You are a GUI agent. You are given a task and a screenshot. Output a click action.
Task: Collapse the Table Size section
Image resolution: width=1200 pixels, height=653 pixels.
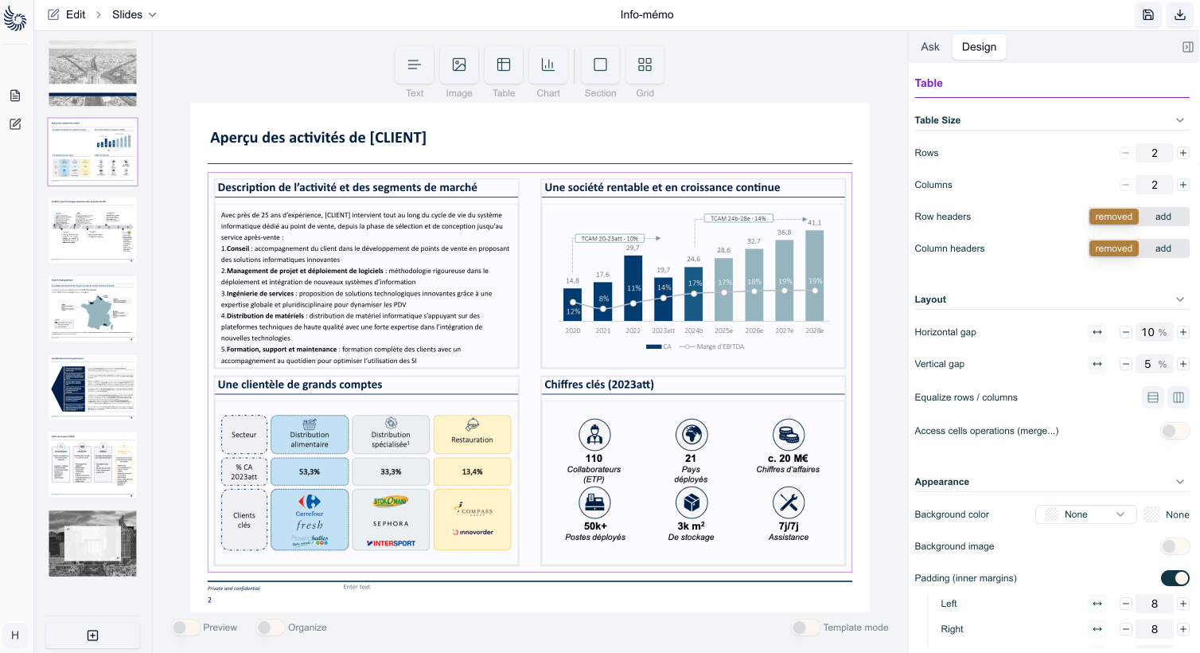1180,119
